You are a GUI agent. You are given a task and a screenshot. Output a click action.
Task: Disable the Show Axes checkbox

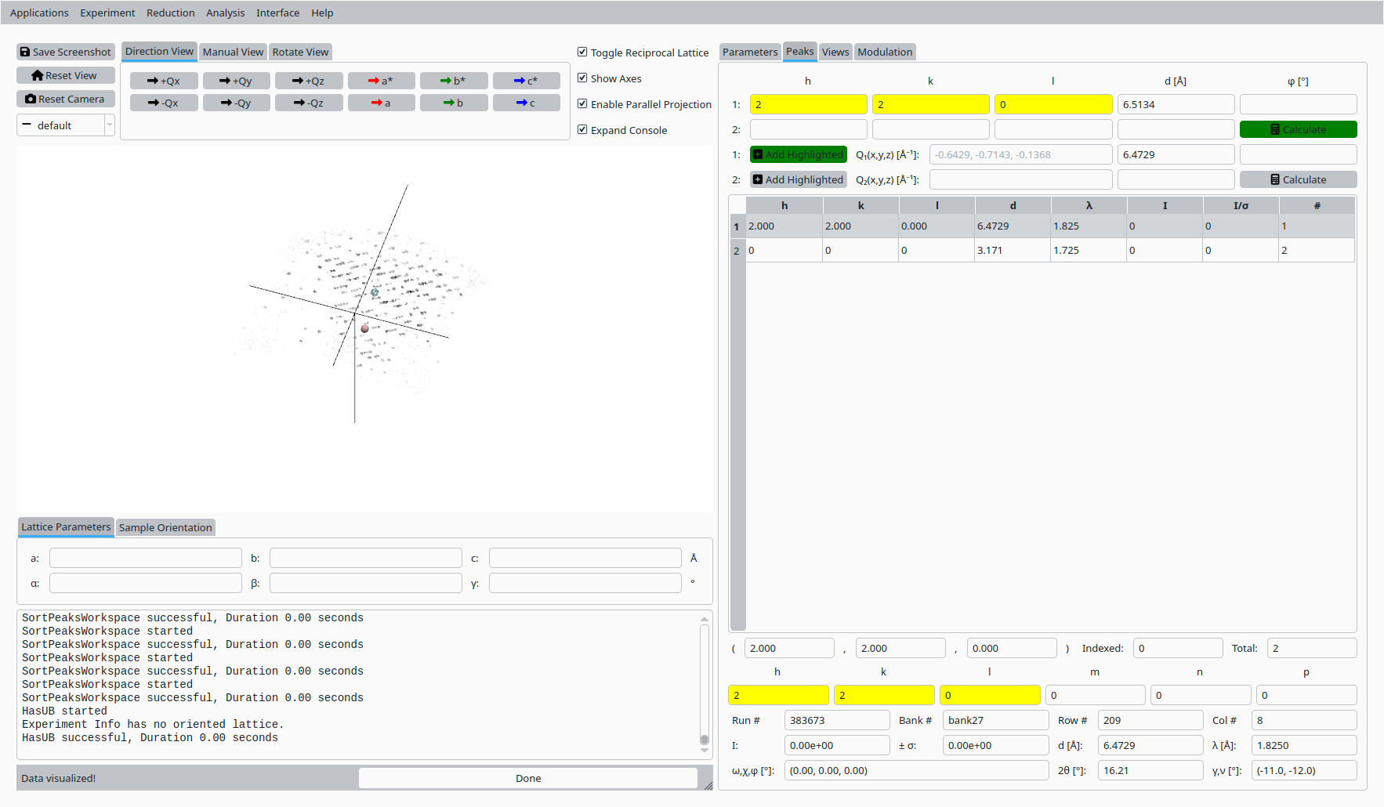tap(582, 78)
